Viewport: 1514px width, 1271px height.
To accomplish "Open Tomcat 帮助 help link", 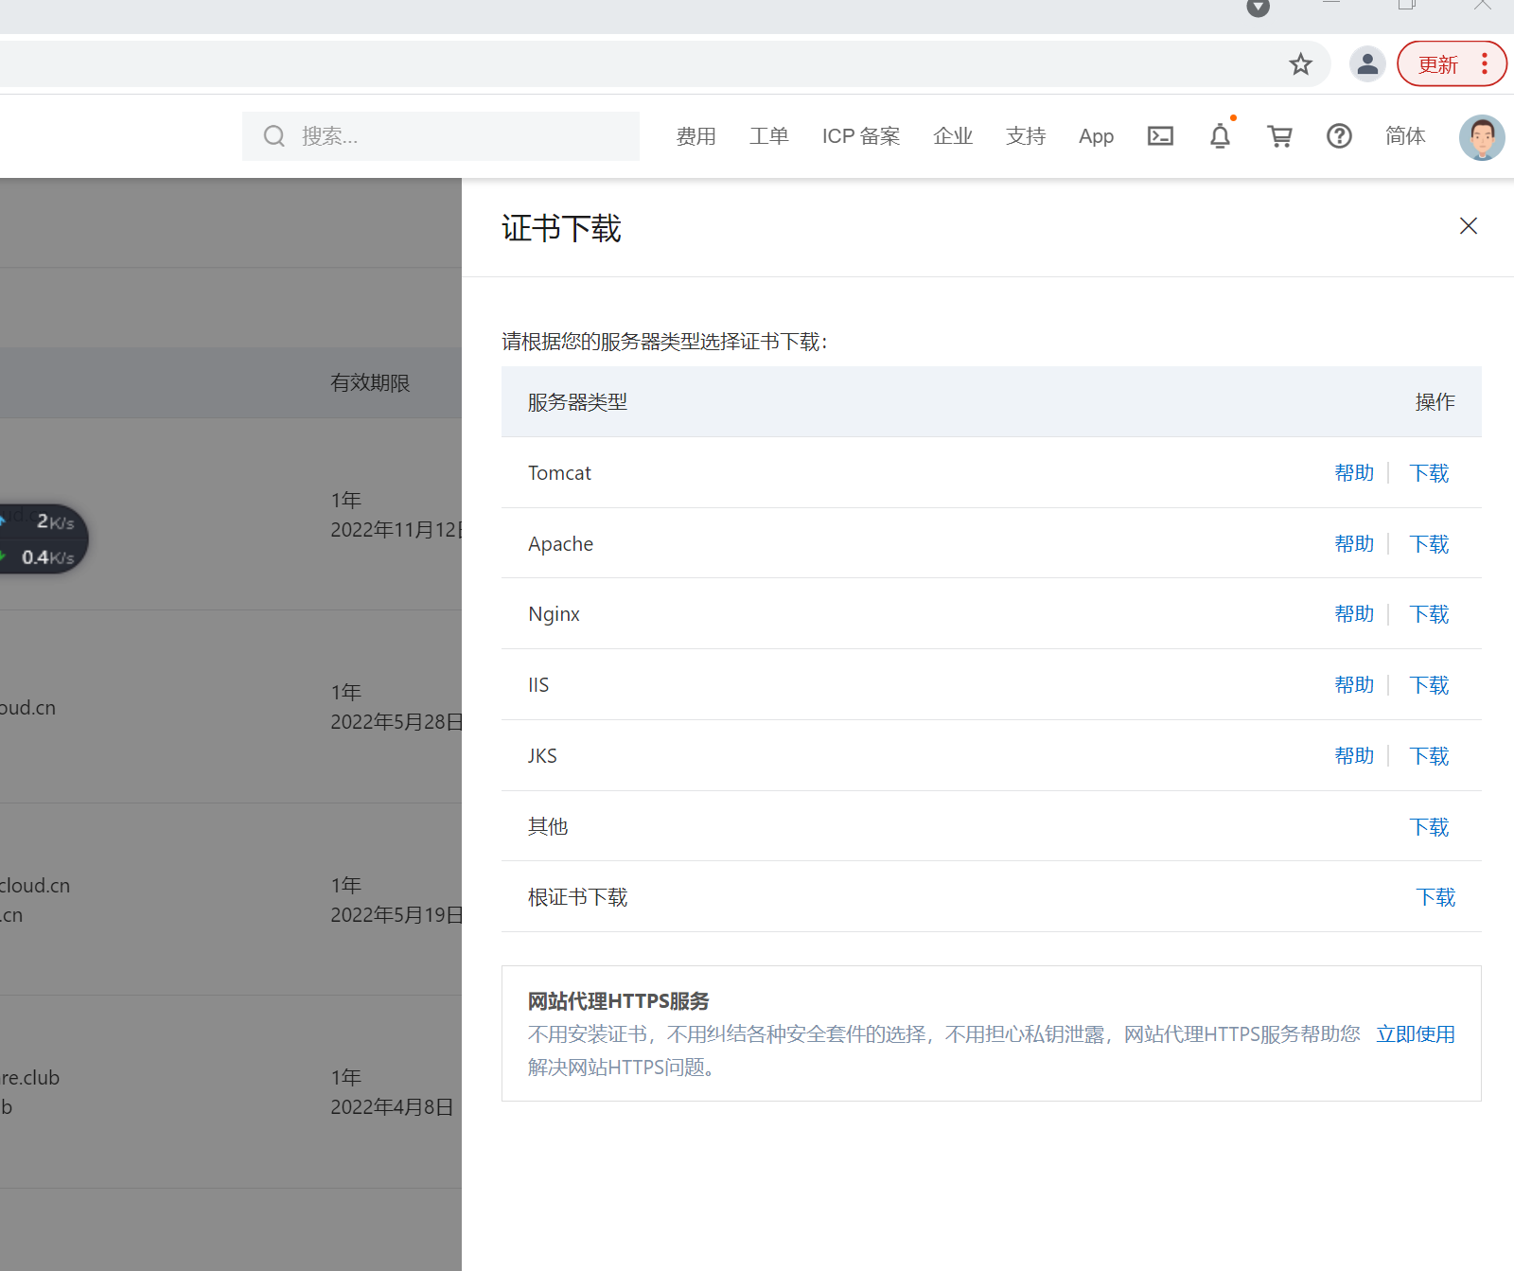I will [x=1354, y=472].
